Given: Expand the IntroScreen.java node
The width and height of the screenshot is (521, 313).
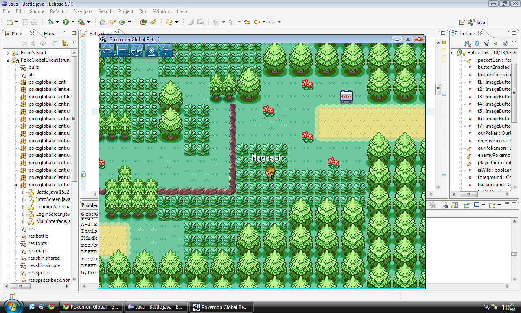Looking at the screenshot, I should [24, 199].
